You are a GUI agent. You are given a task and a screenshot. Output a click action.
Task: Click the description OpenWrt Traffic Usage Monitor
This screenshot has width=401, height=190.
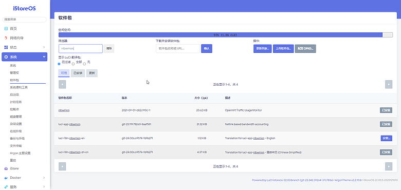[x=243, y=110]
